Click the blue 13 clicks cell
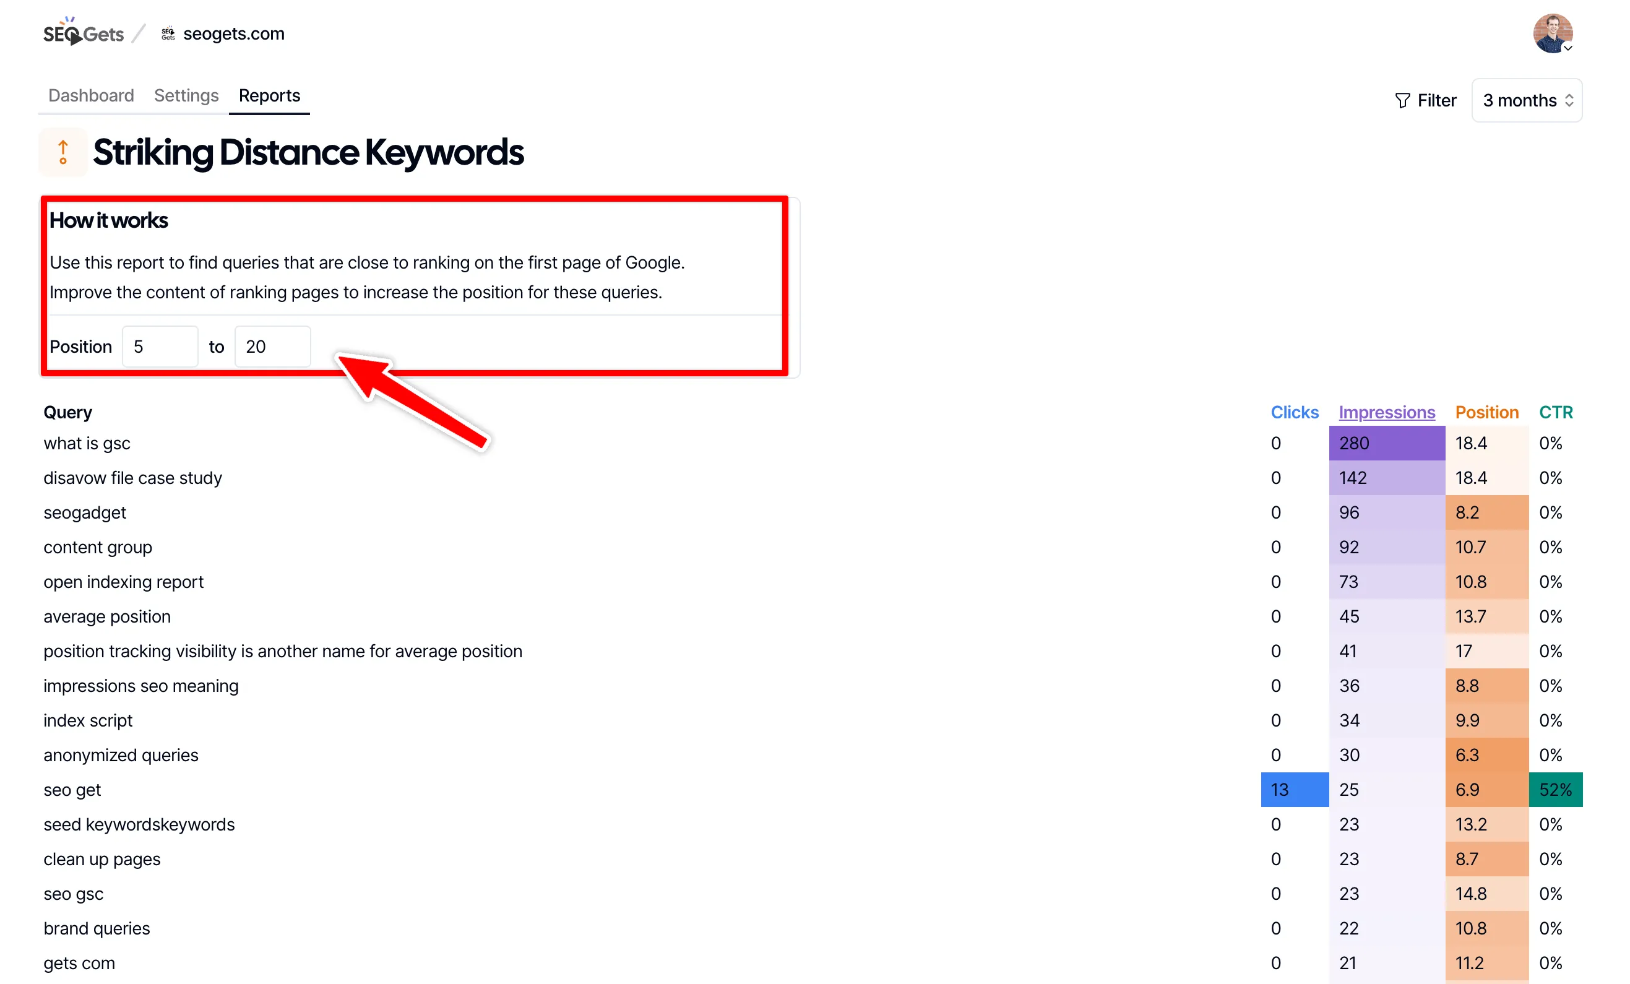Viewport: 1630px width, 984px height. pos(1294,790)
